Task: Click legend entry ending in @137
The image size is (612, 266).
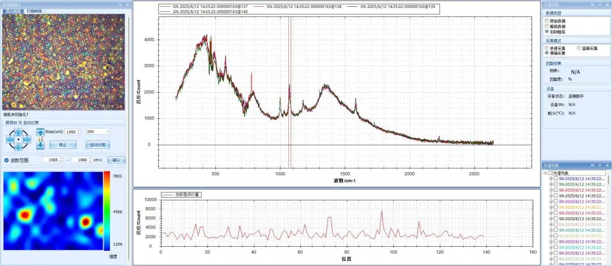Action: coord(205,7)
